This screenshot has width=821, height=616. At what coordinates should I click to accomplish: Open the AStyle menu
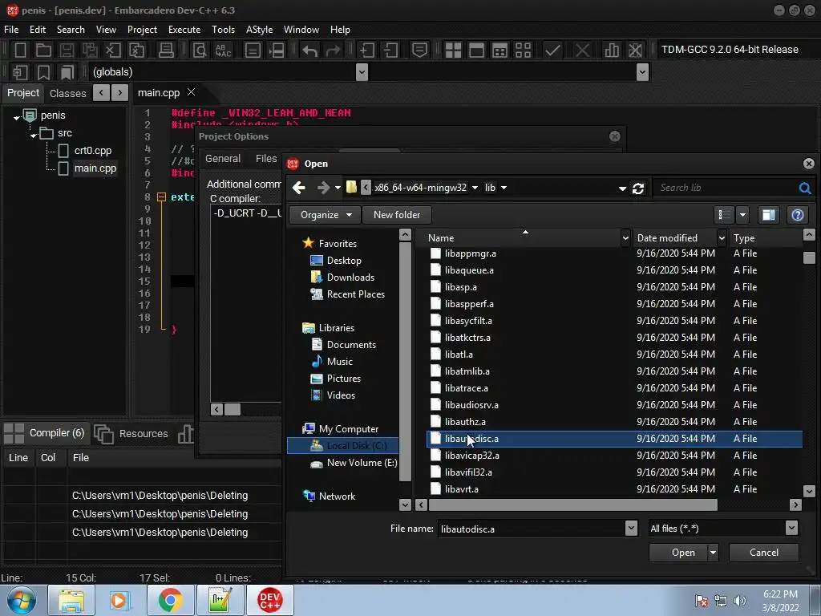[259, 30]
